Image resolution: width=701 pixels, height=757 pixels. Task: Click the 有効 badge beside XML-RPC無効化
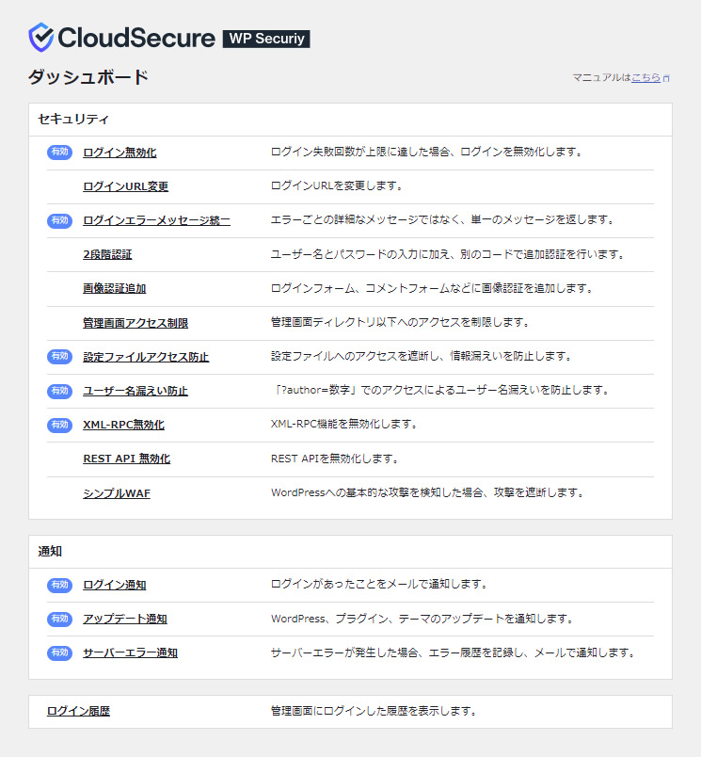tap(60, 425)
